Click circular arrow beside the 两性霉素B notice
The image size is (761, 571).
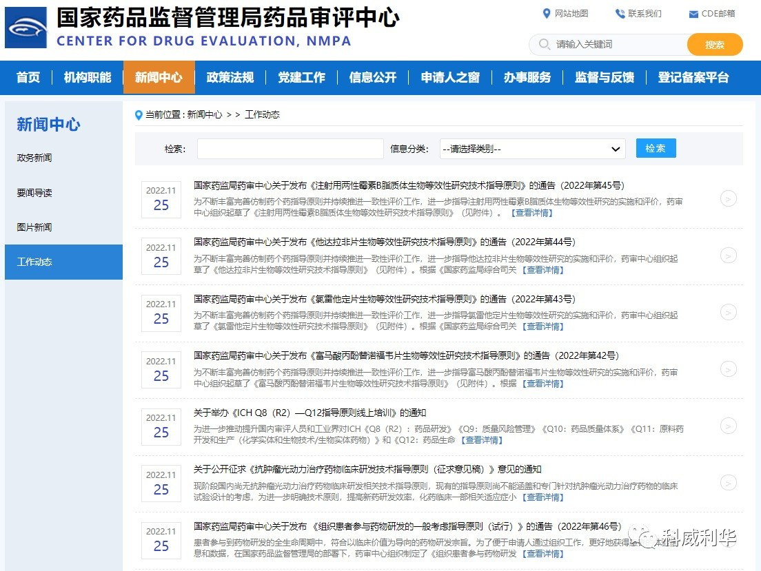point(729,198)
